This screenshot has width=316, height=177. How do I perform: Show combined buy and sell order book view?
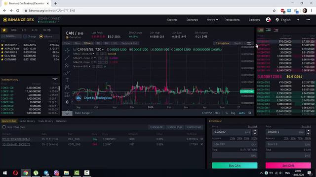coord(260,30)
